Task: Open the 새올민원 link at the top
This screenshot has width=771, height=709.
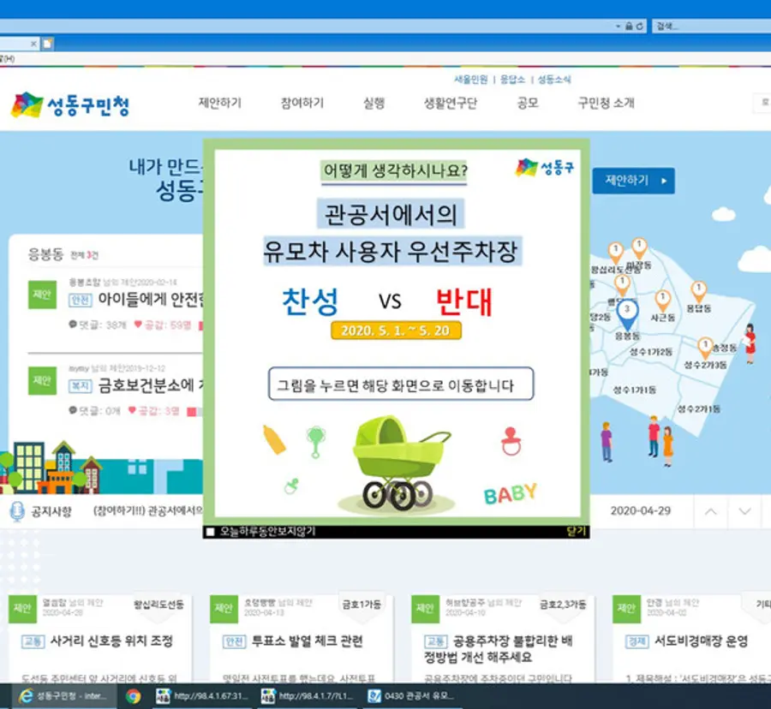Action: pyautogui.click(x=470, y=79)
